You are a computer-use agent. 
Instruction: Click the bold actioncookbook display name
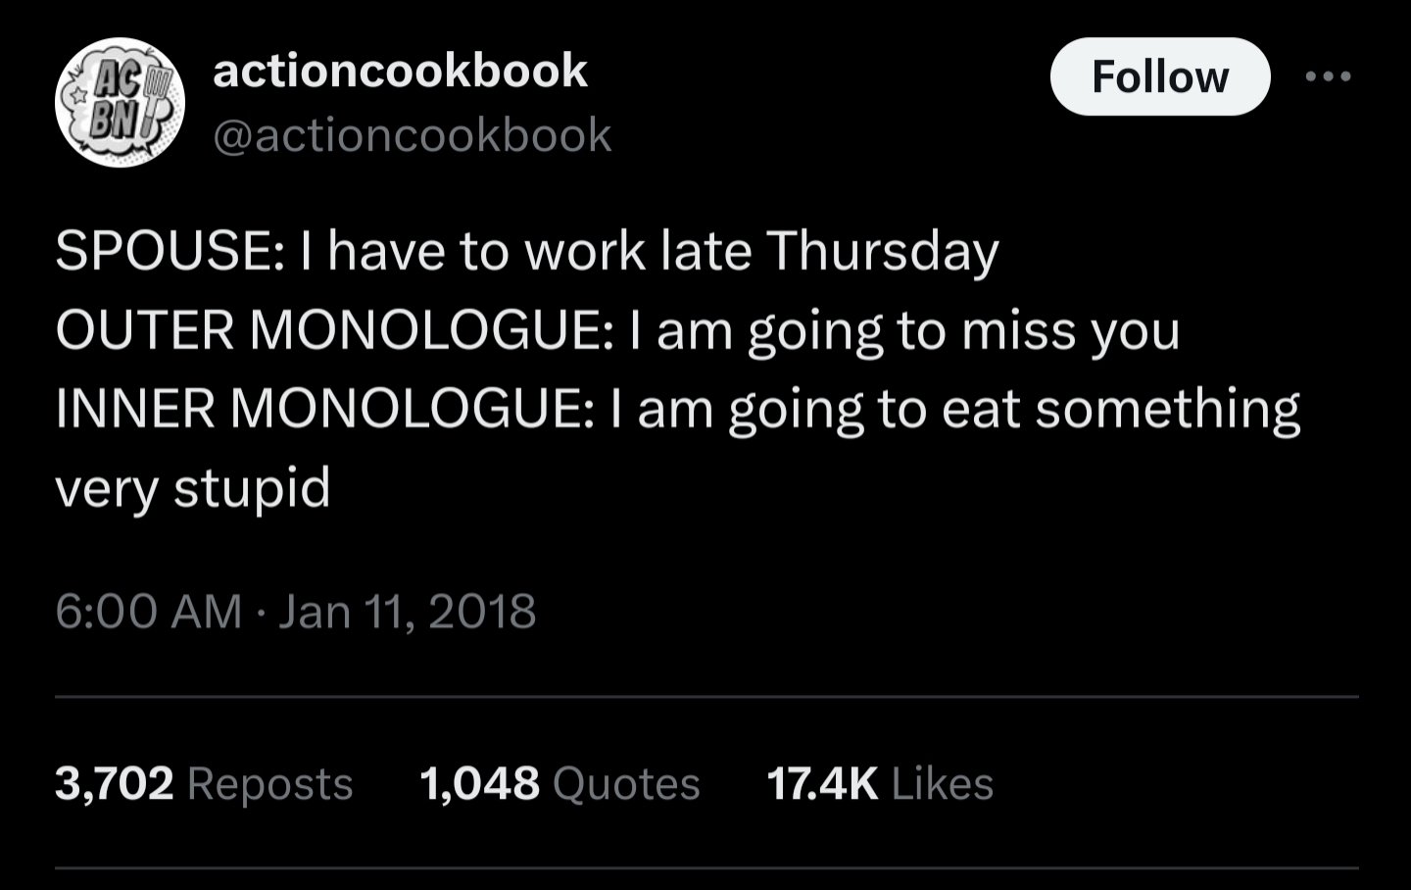click(400, 71)
